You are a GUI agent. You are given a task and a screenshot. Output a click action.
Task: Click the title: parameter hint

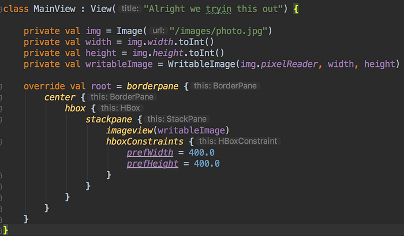130,9
